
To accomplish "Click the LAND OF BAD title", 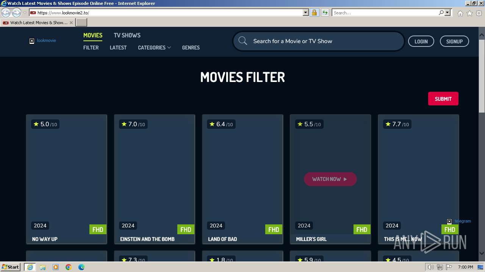I will click(222, 239).
